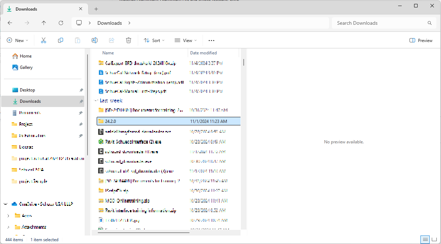Click the Cut scissors icon
441x244 pixels.
44,41
